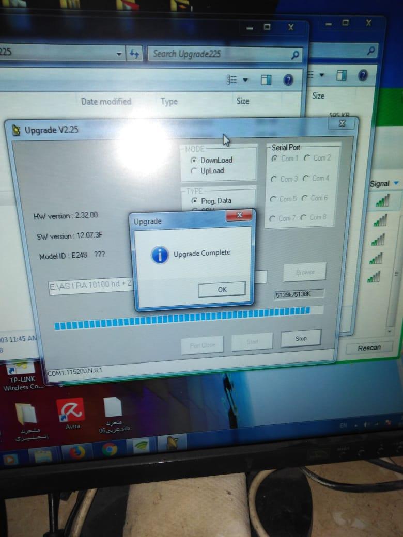Choose Com 2 serial port

307,158
